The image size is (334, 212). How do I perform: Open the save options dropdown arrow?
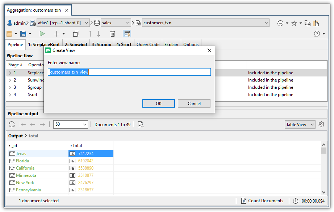click(x=30, y=34)
